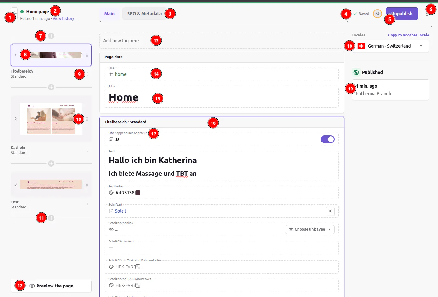
Task: Click the KB user avatar
Action: pyautogui.click(x=378, y=14)
